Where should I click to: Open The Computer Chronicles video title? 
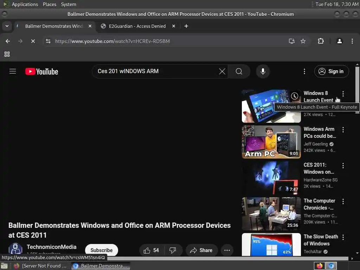pos(319,204)
